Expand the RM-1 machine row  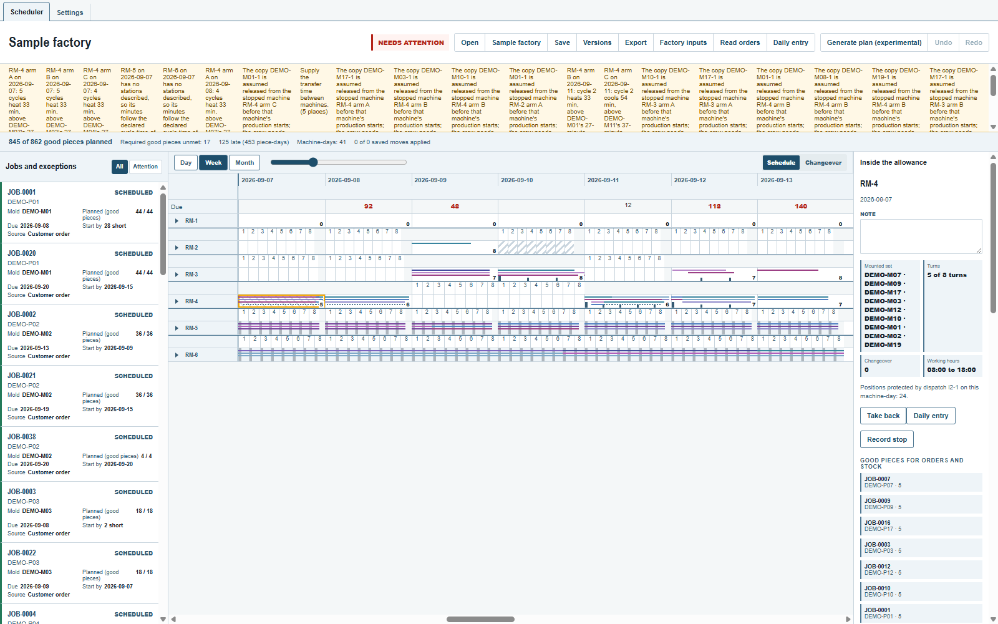point(177,221)
